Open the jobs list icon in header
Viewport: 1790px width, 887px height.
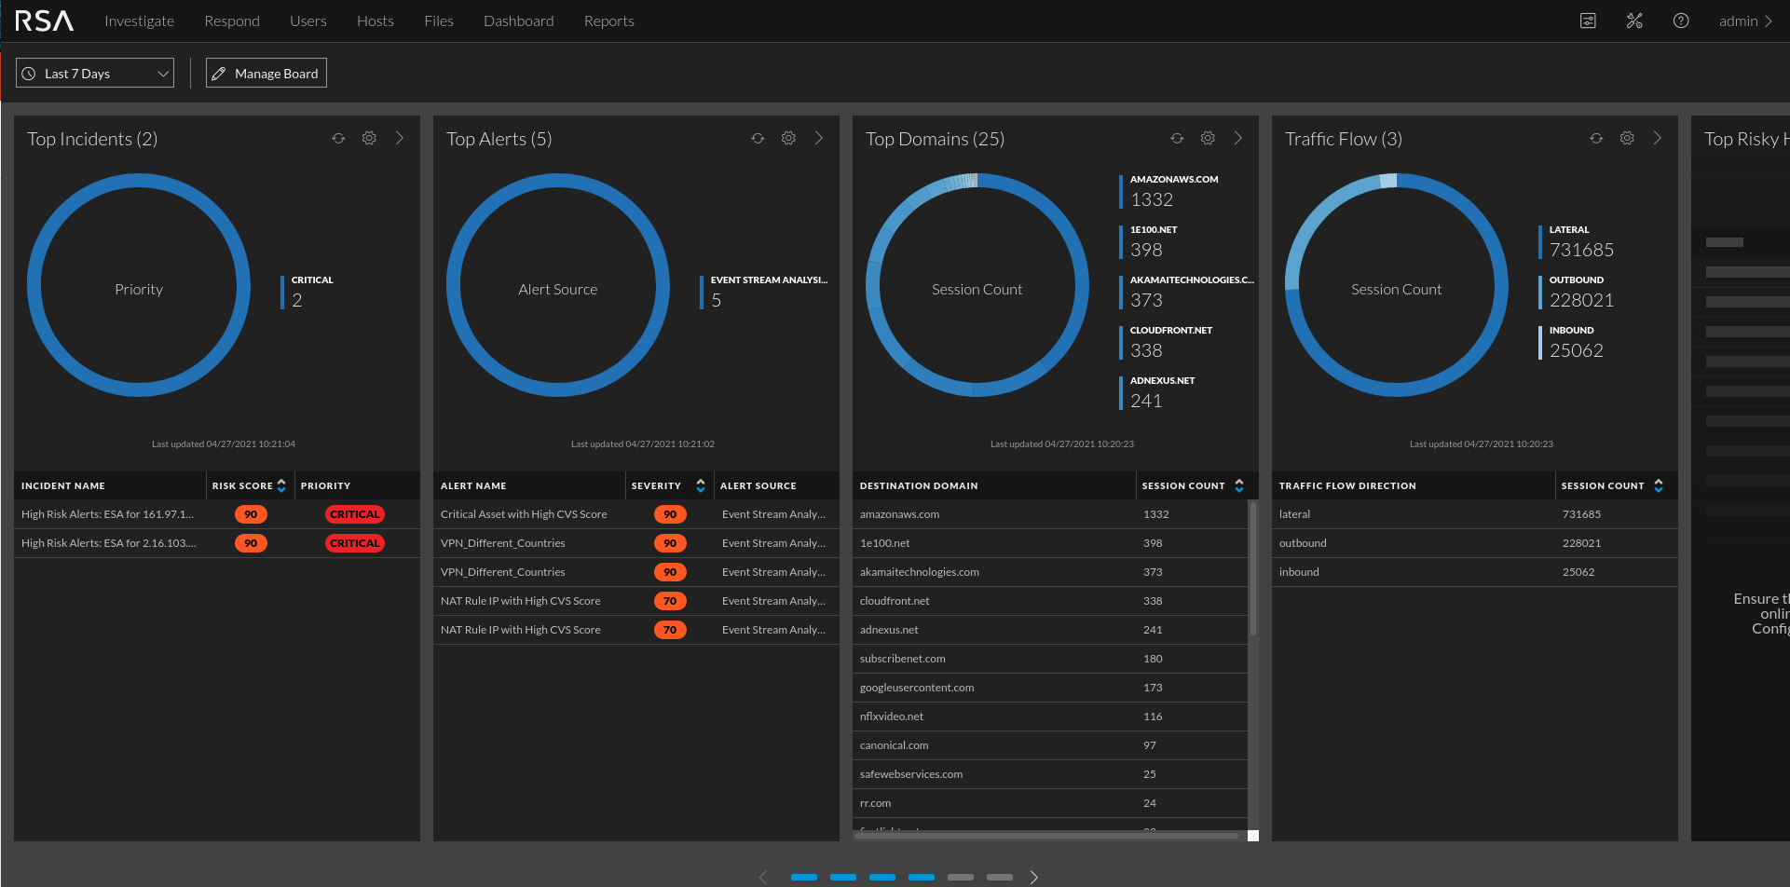click(x=1588, y=21)
